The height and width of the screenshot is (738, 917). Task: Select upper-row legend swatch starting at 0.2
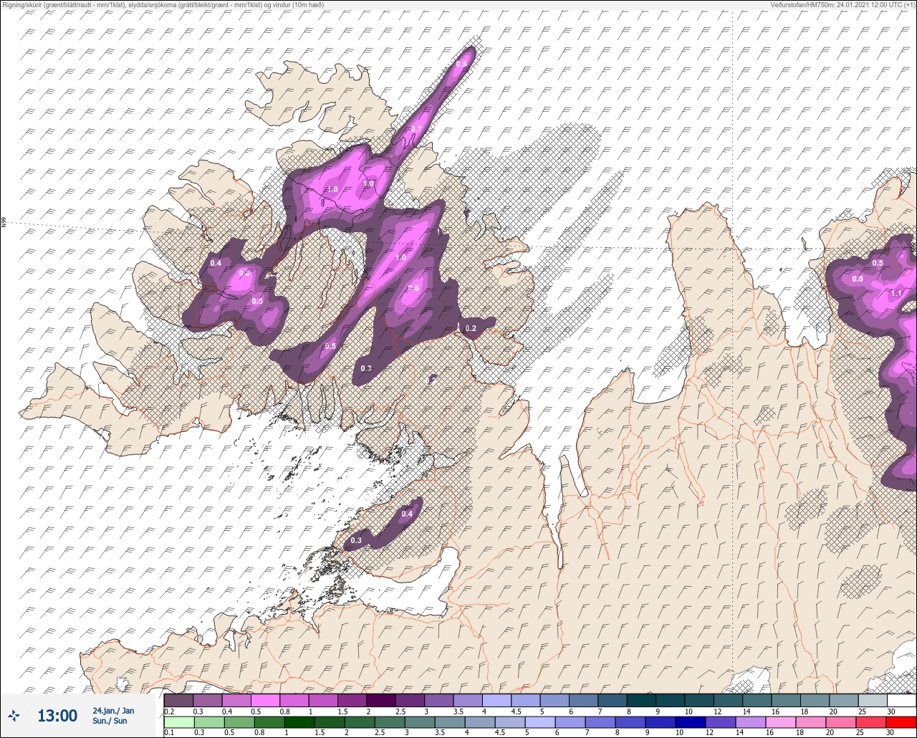[178, 700]
